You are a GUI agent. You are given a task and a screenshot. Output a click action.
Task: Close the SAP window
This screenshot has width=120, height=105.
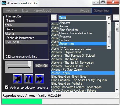coord(113,2)
